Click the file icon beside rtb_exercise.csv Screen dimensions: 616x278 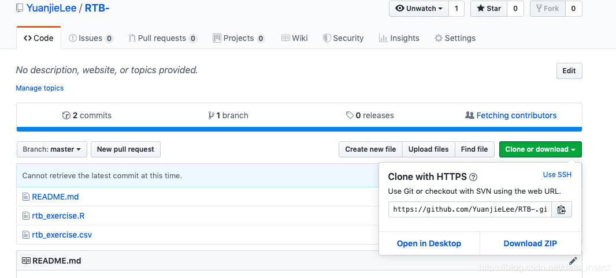click(25, 235)
